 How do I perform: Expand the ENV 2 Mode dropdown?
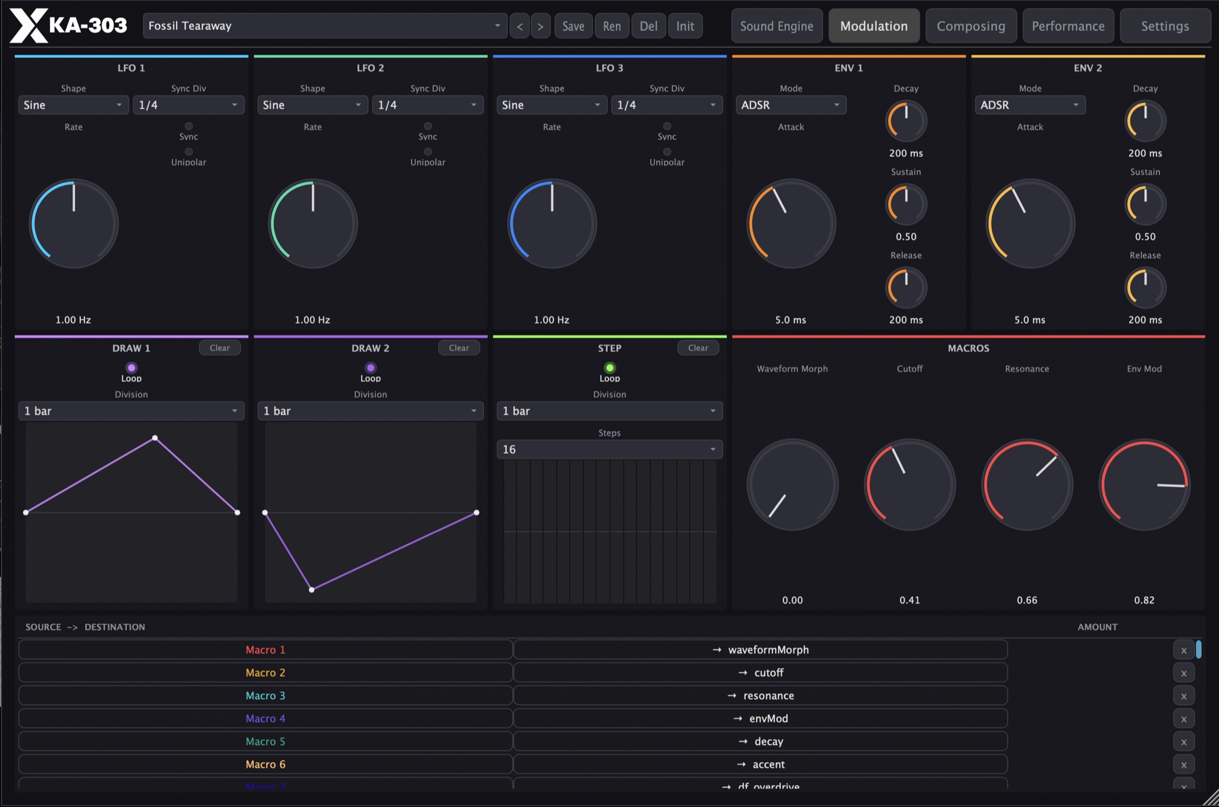point(1030,105)
